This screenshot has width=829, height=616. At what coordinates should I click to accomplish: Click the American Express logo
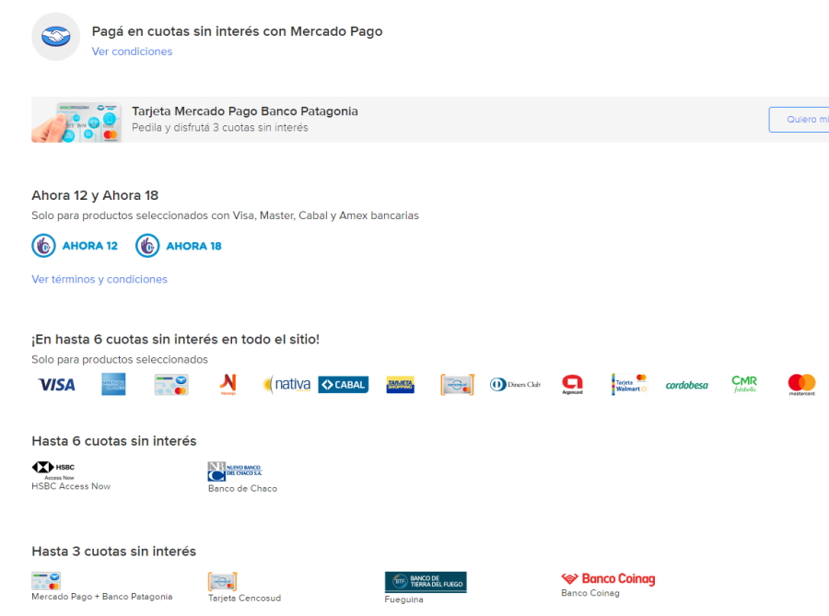(113, 385)
